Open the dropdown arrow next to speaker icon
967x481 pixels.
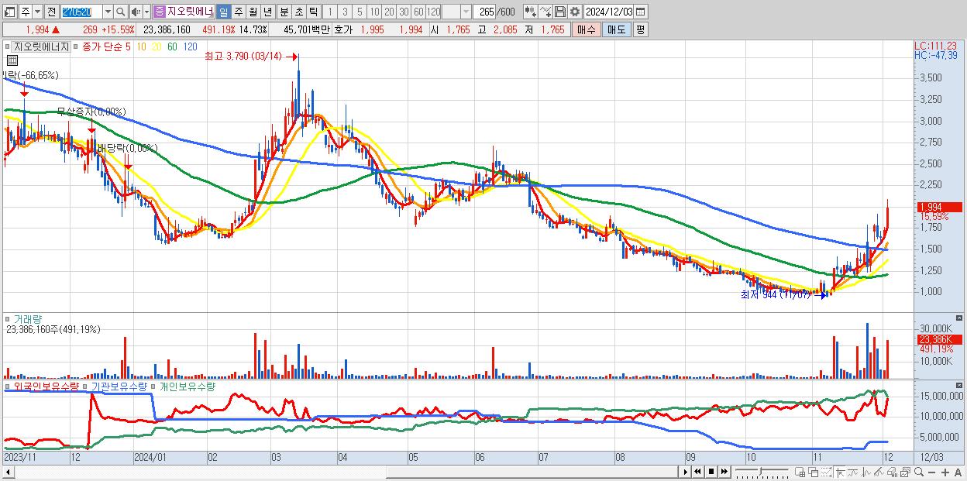pos(146,12)
